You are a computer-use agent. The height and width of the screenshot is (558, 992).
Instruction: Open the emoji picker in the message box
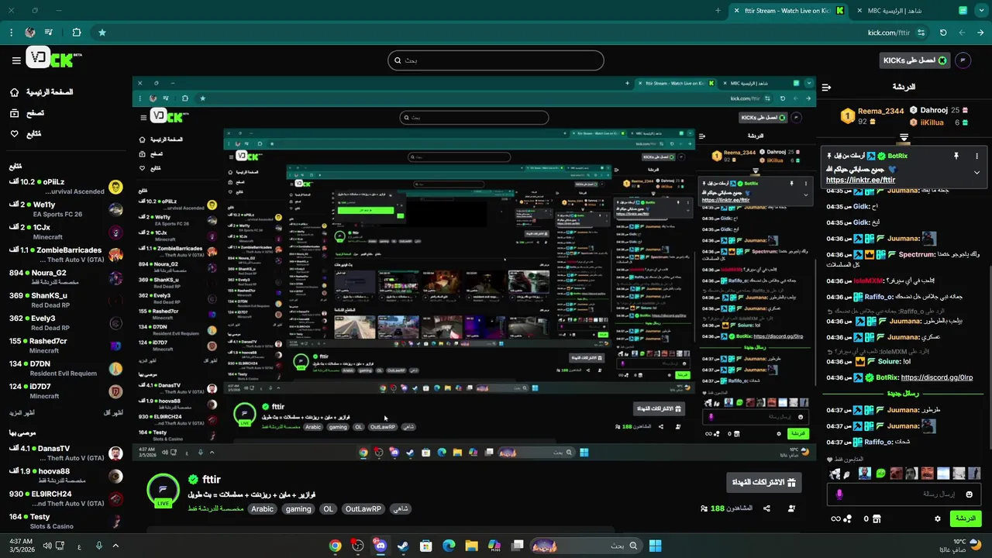pyautogui.click(x=970, y=494)
